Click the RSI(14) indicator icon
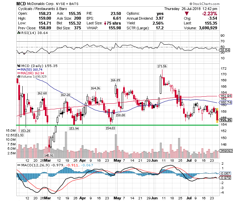The width and height of the screenshot is (233, 201). pos(19,33)
